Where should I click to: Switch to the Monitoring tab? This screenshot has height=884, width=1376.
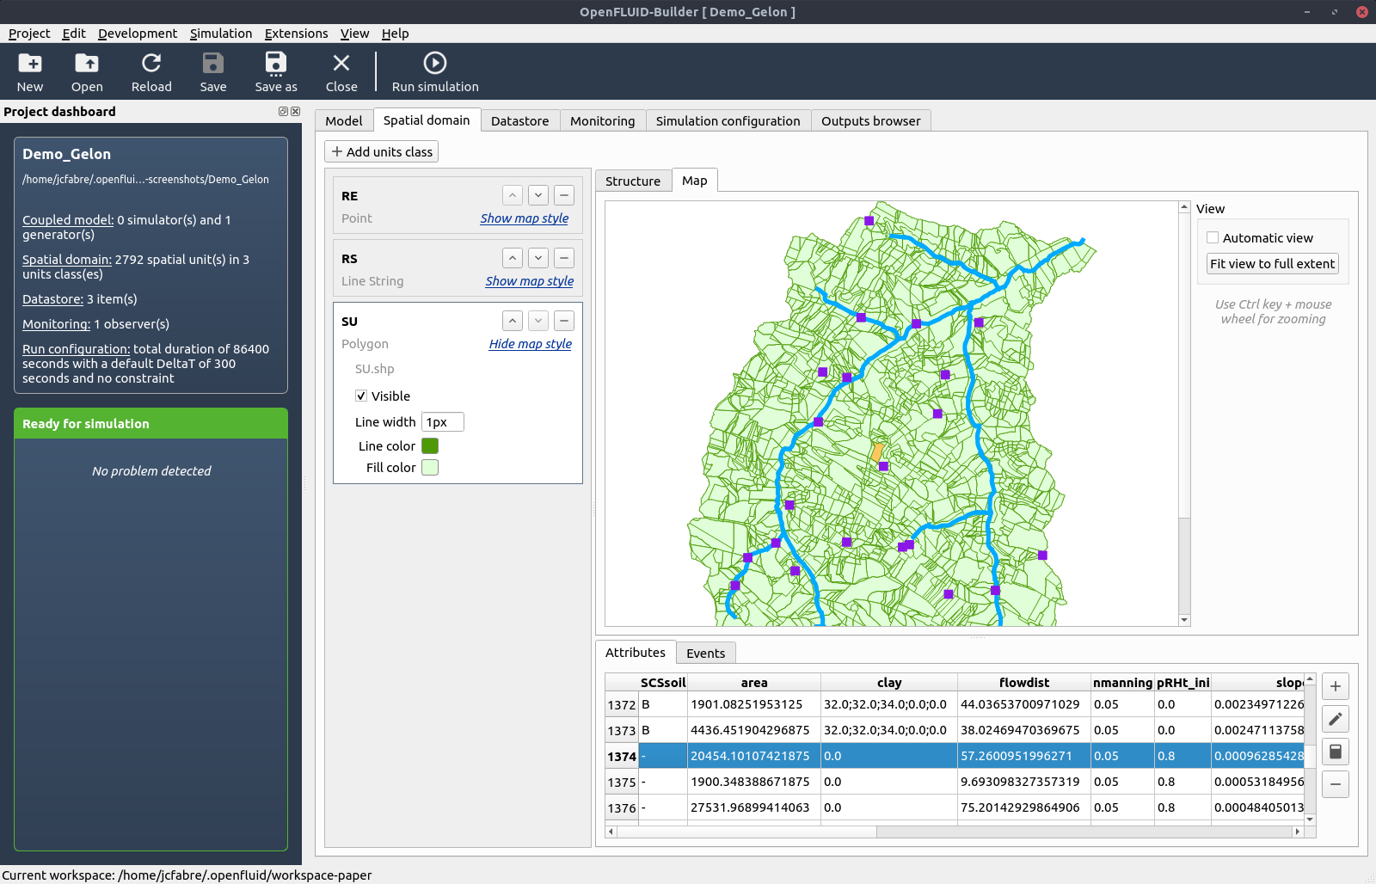602,121
